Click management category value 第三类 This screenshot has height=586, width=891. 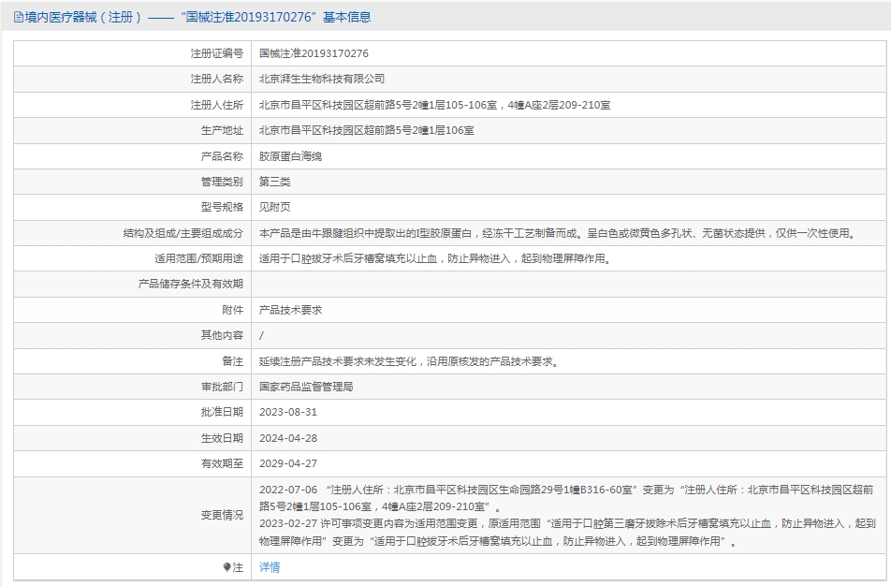click(275, 182)
